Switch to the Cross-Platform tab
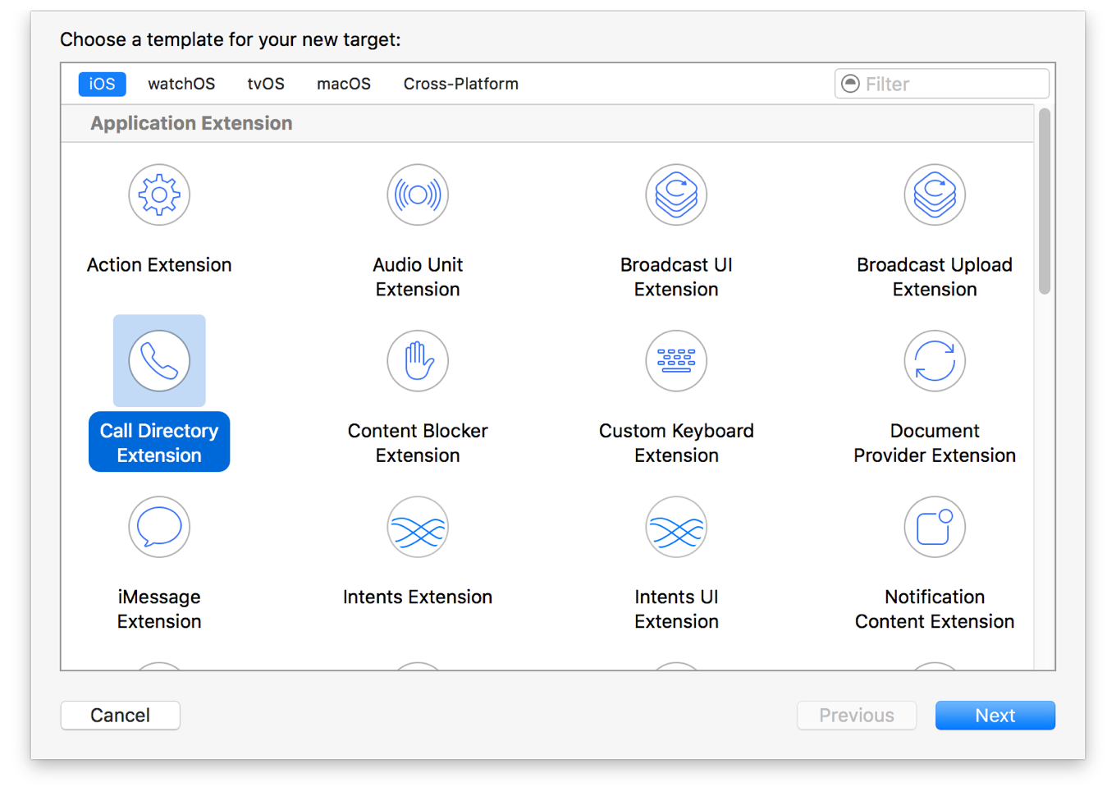 click(460, 83)
